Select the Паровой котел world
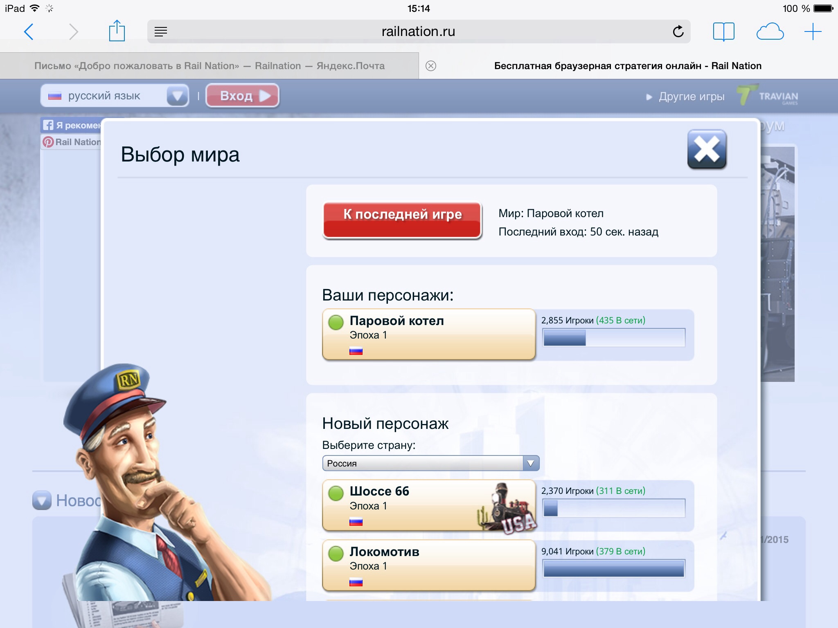 [x=428, y=334]
